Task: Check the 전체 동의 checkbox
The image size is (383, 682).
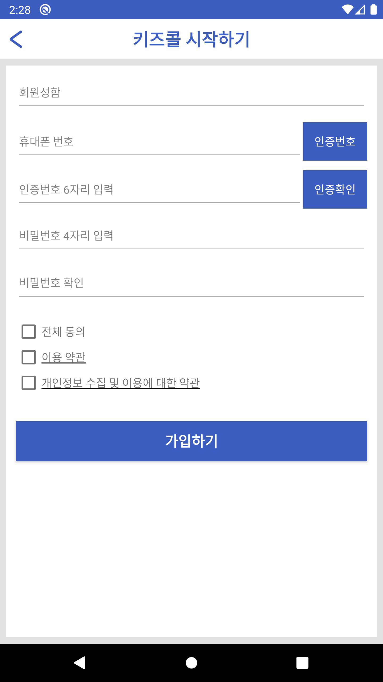Action: (29, 332)
